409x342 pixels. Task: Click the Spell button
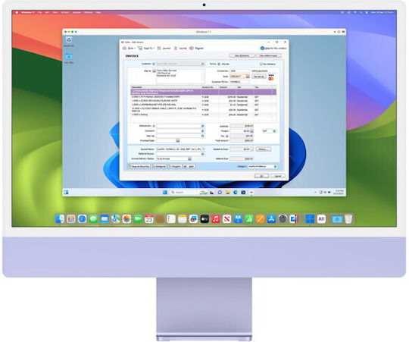[x=189, y=166]
